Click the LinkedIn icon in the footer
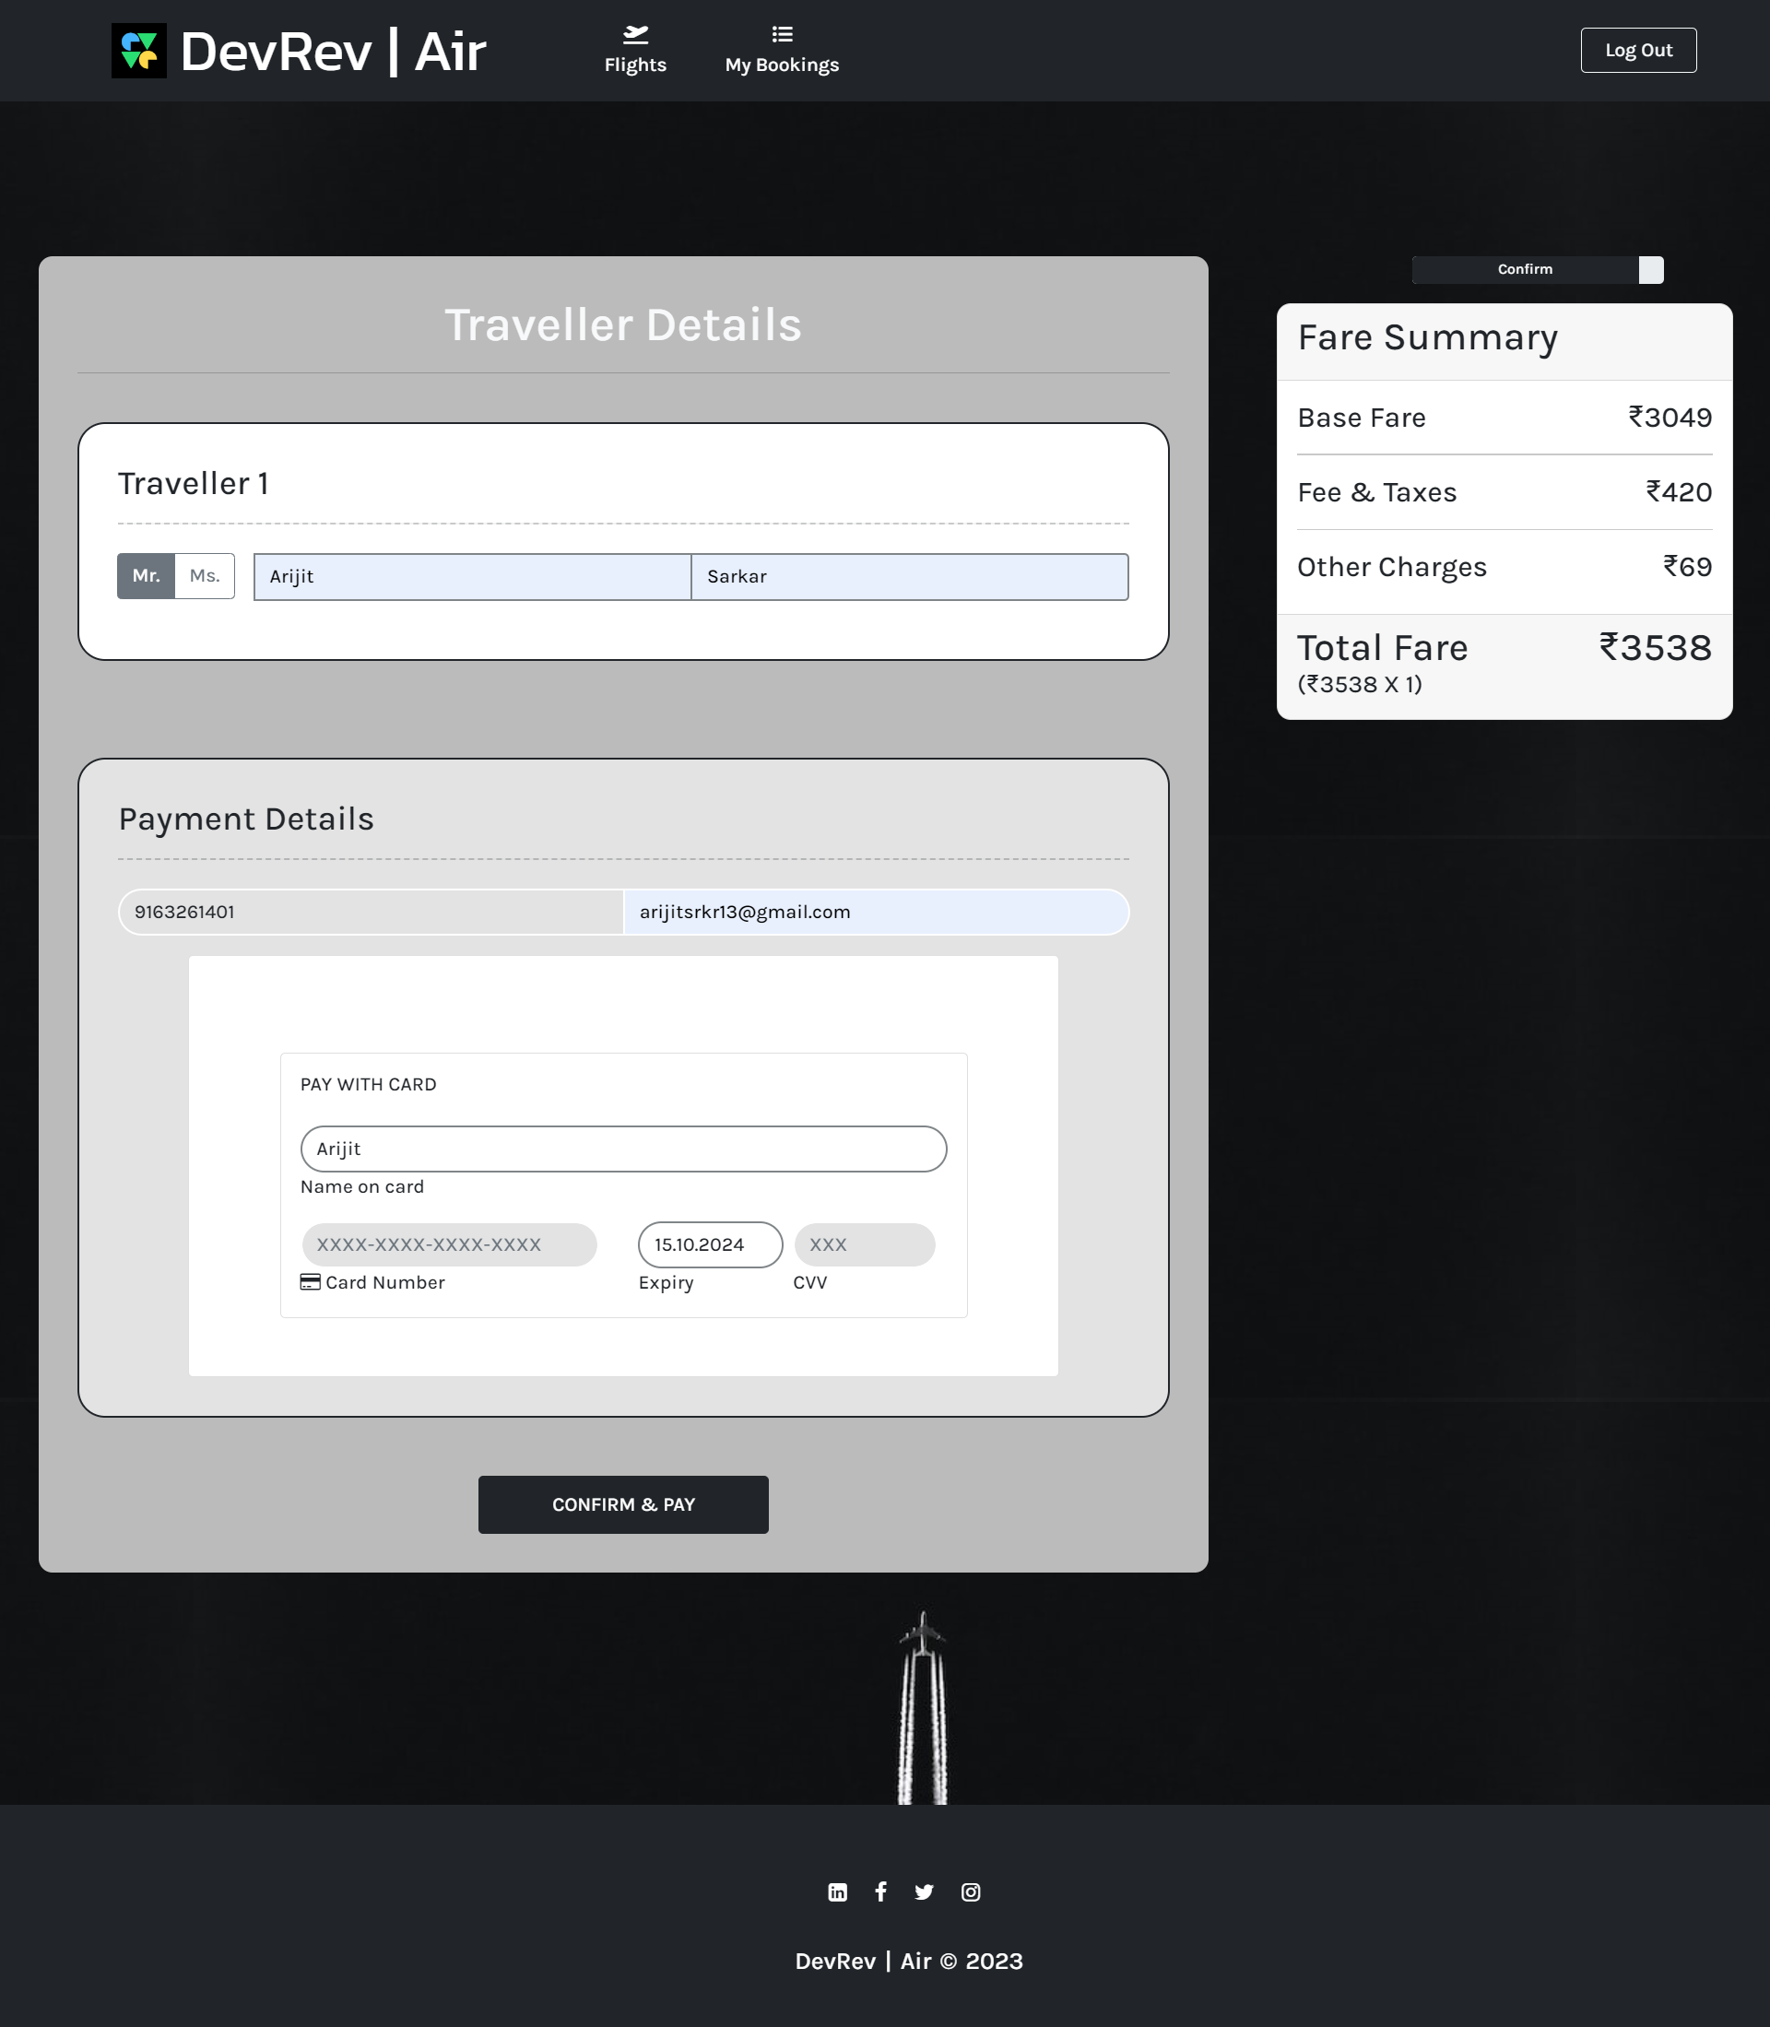1770x2027 pixels. pos(837,1891)
